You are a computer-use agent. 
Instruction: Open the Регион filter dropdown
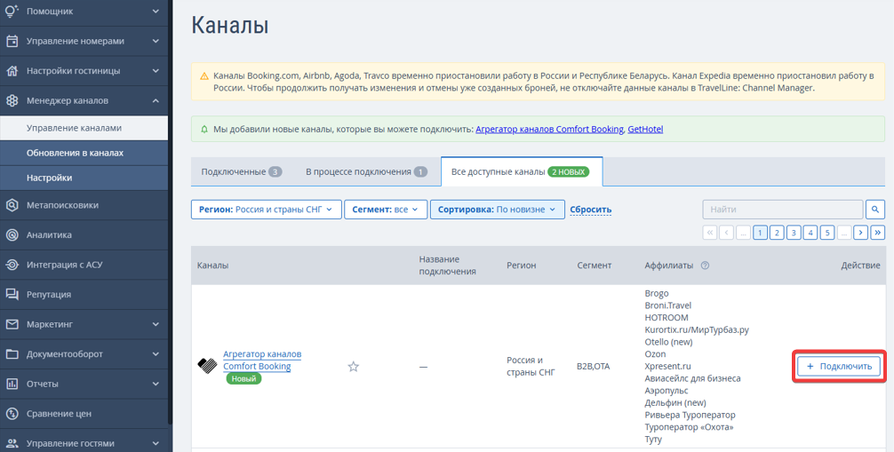267,210
